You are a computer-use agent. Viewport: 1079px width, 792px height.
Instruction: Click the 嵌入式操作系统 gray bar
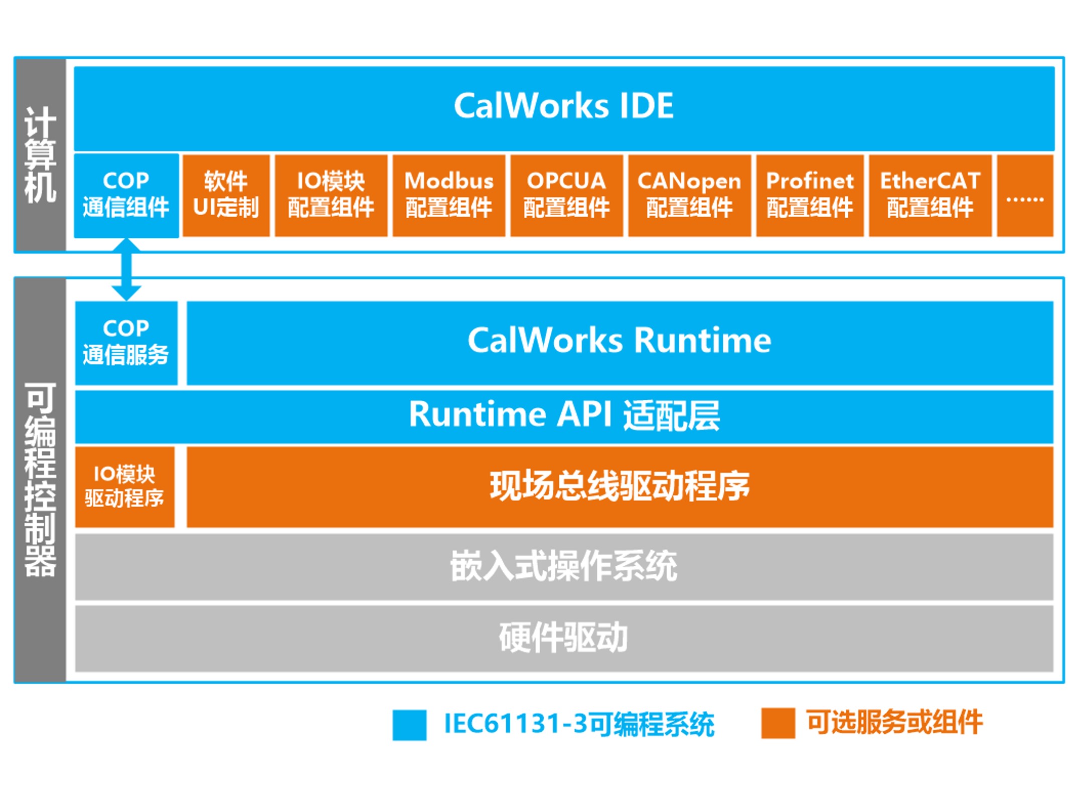(x=563, y=566)
